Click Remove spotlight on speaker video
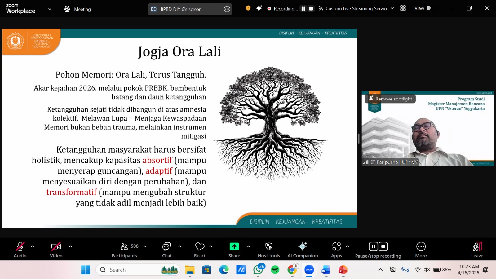Viewport: 496px width, 279px height. pyautogui.click(x=390, y=99)
